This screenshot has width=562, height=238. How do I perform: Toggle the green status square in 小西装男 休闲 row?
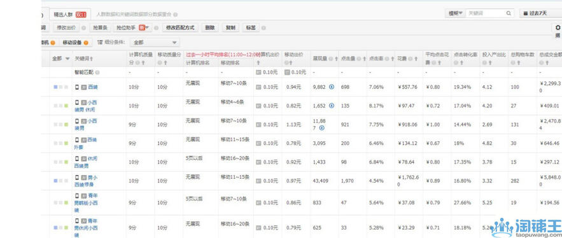pos(66,106)
